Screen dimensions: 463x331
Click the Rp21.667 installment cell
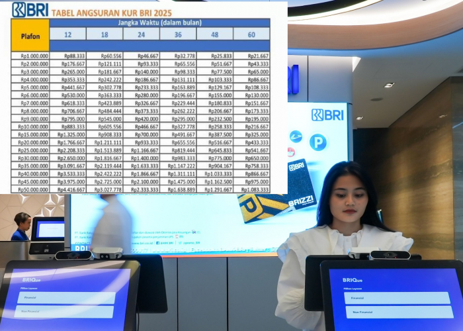251,56
